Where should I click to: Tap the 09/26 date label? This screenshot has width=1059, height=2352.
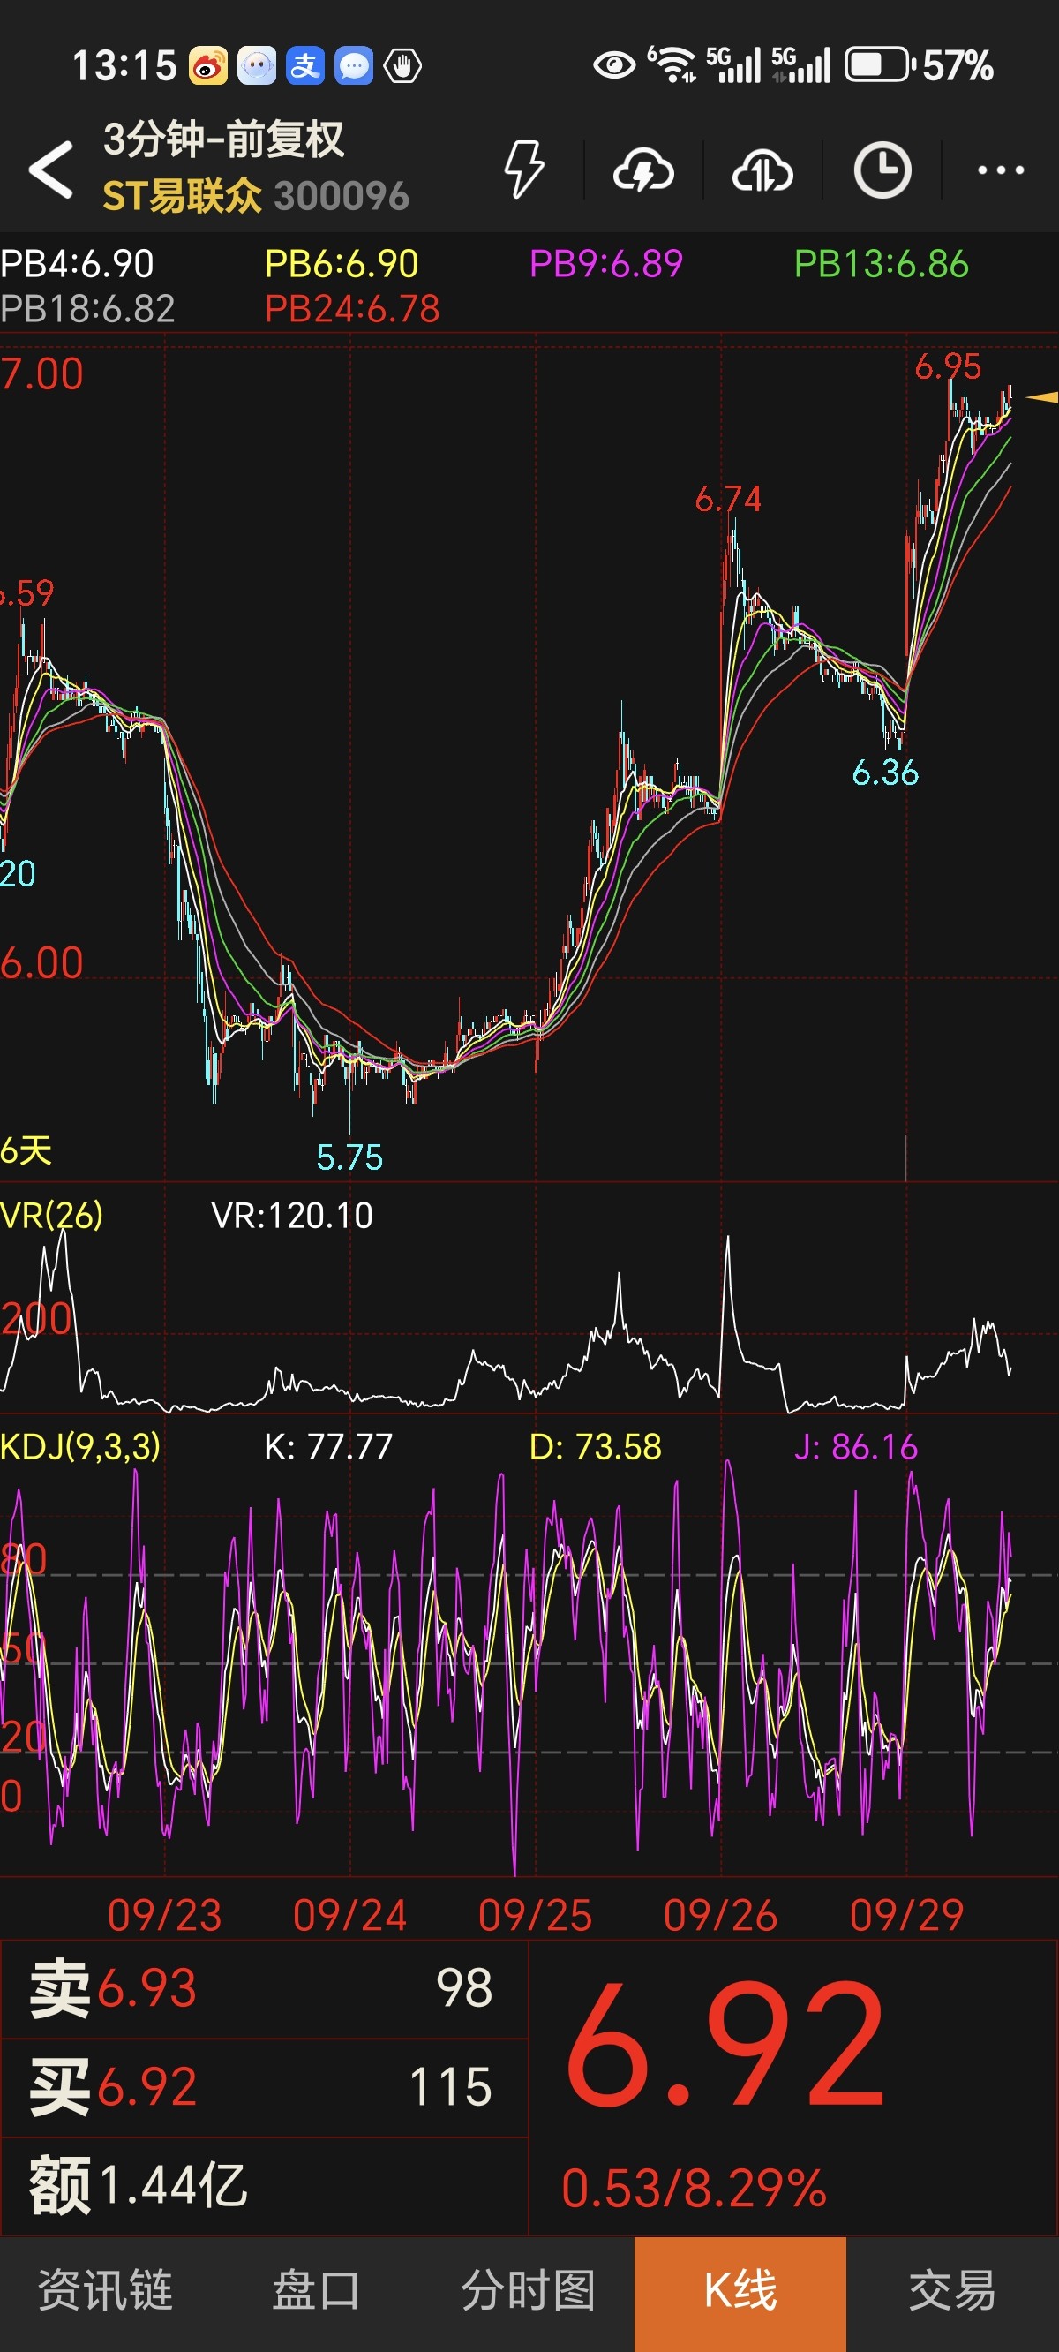(721, 1915)
